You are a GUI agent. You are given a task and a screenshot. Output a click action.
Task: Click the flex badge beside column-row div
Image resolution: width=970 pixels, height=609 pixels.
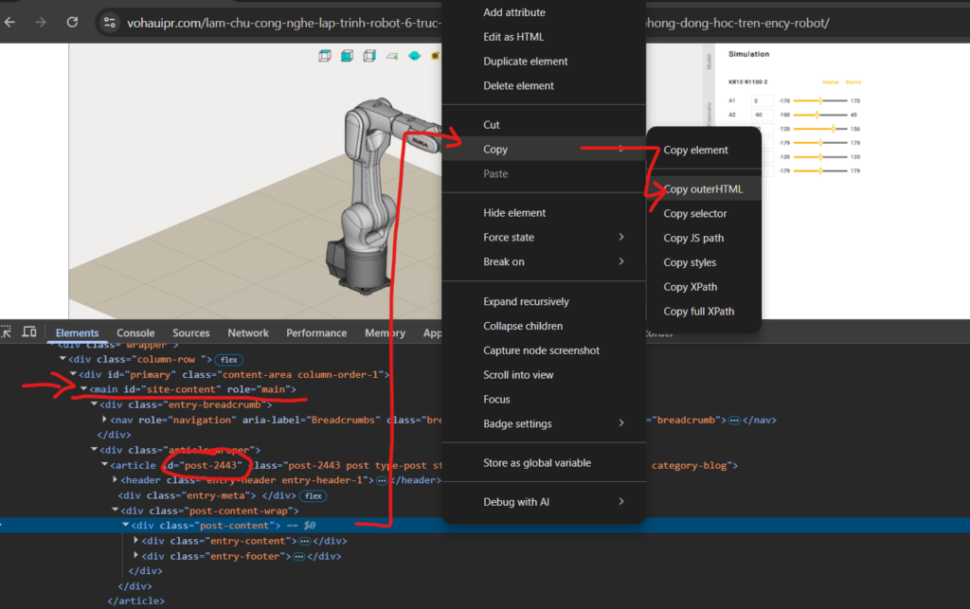click(229, 360)
